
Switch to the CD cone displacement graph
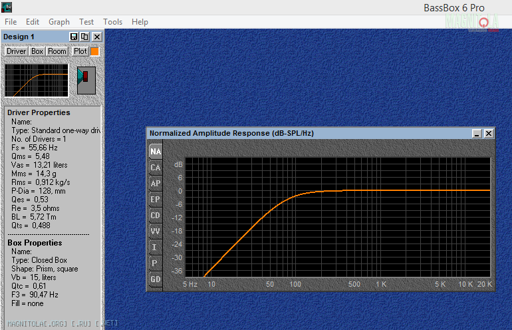(156, 216)
